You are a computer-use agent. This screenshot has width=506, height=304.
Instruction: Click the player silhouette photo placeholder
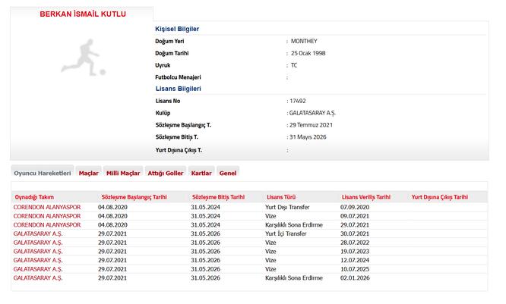tap(83, 58)
